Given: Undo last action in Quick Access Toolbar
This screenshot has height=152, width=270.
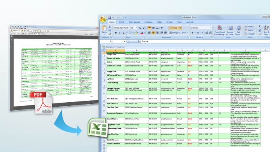Looking at the screenshot, I should [113, 18].
